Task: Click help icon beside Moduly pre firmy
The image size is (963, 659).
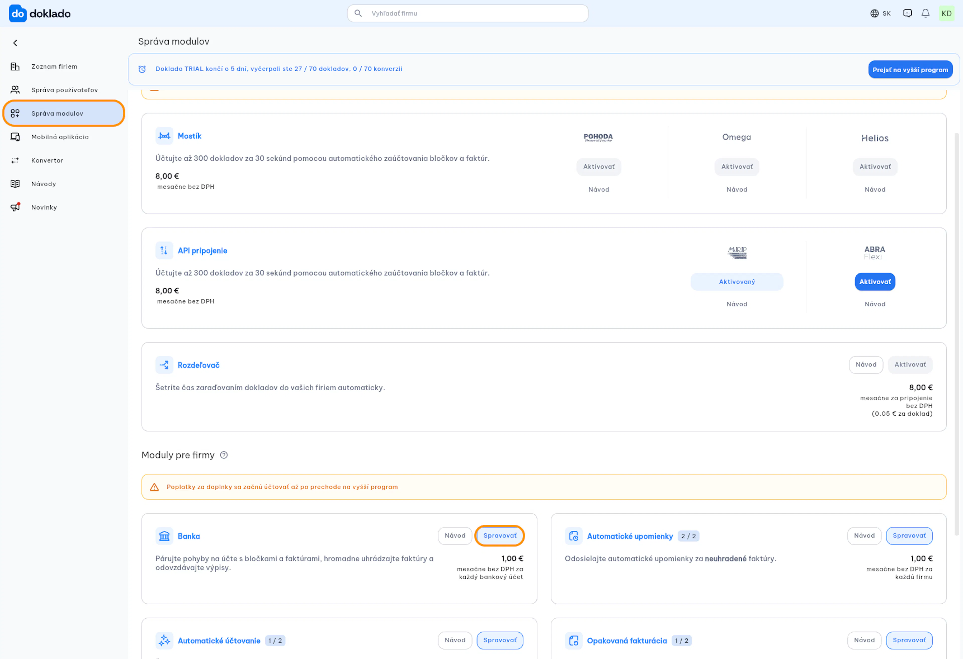Action: coord(224,455)
